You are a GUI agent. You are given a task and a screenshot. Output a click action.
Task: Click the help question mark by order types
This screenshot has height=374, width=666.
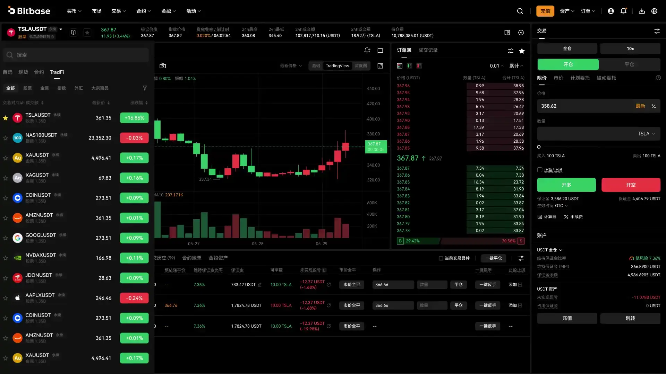coord(658,78)
